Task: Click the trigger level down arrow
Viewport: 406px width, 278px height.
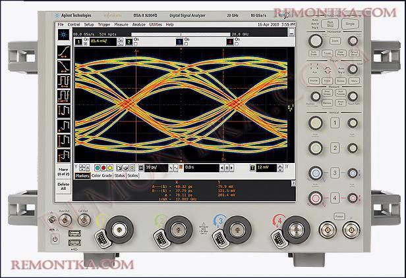Action: coord(280,170)
